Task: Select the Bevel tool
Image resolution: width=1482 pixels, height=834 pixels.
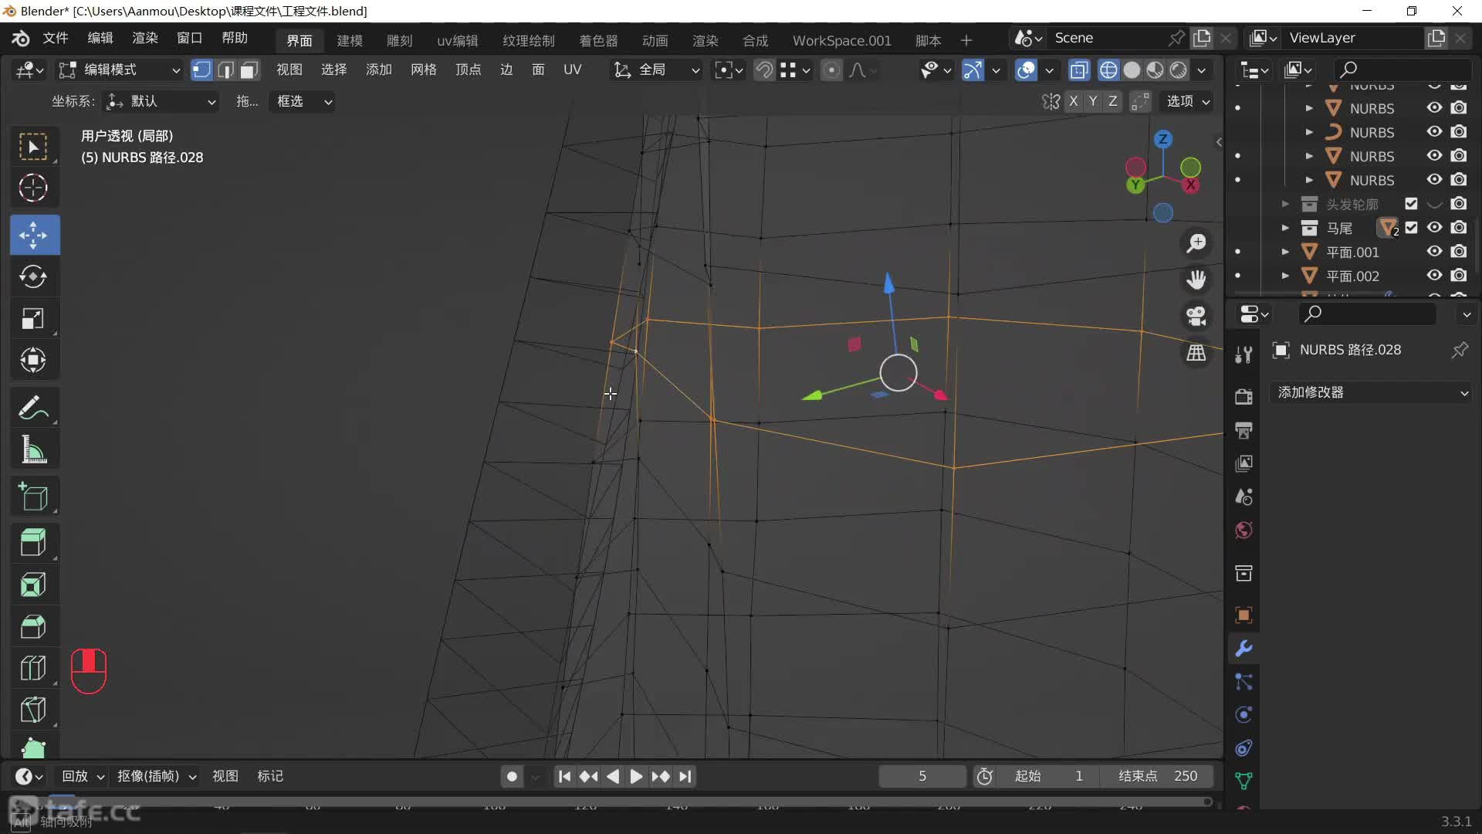Action: click(34, 626)
